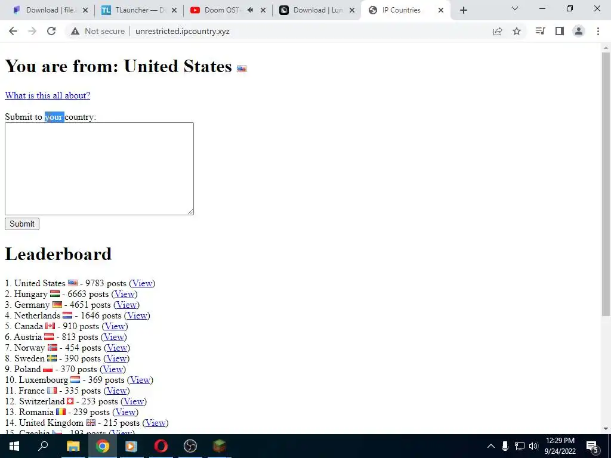This screenshot has height=458, width=611.
Task: Open the Chrome profile avatar icon
Action: pyautogui.click(x=579, y=31)
